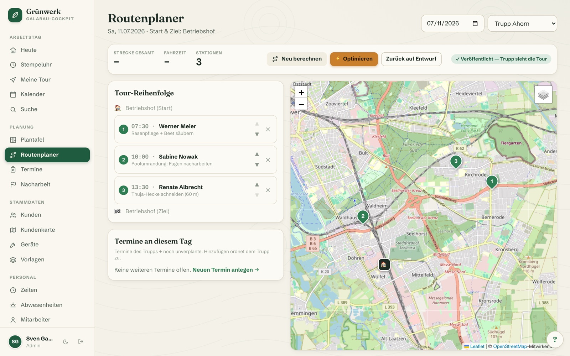
Task: Open Vorlagen in the sidebar
Action: pyautogui.click(x=47, y=260)
